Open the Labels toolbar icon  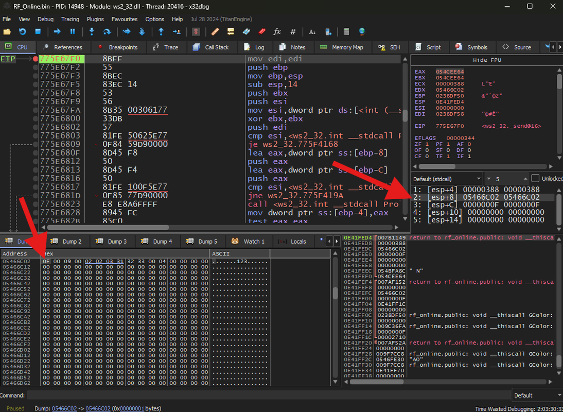pyautogui.click(x=247, y=31)
